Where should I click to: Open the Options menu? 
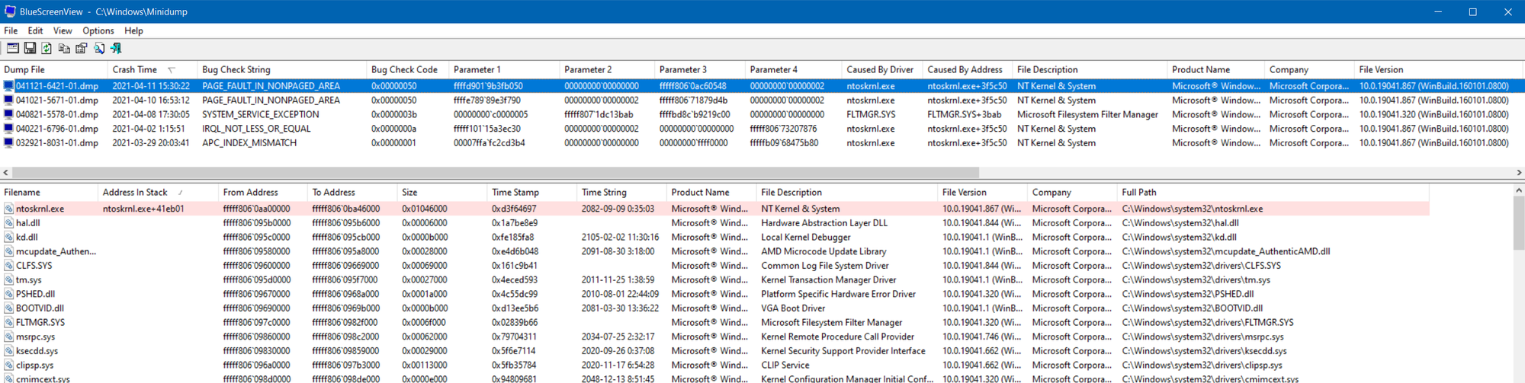point(98,30)
